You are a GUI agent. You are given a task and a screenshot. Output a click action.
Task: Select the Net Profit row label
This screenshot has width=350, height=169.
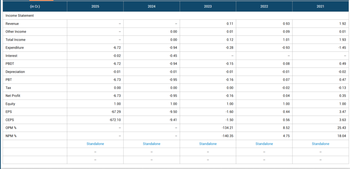click(x=13, y=96)
